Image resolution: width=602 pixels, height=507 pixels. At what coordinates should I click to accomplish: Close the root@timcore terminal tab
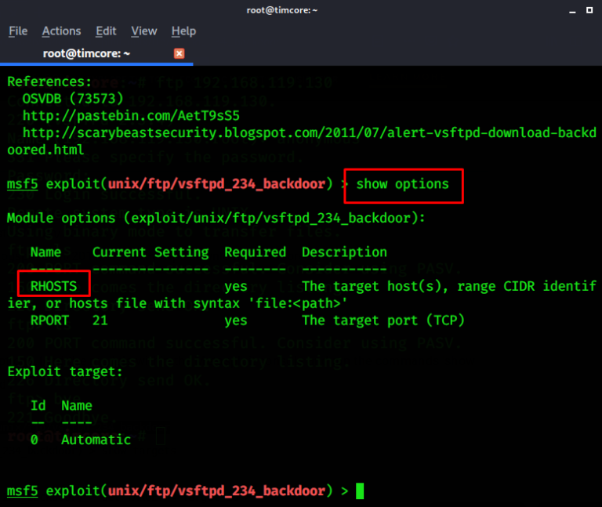point(179,53)
